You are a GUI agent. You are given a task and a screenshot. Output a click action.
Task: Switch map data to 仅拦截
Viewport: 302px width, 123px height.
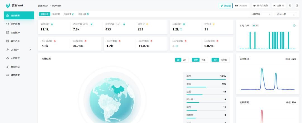(x=224, y=60)
